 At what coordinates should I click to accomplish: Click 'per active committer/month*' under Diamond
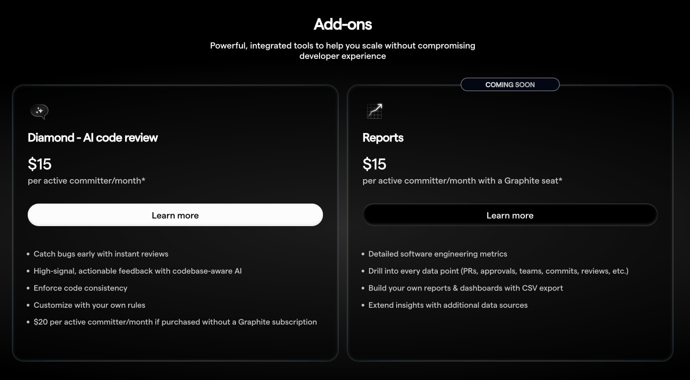[x=87, y=181]
